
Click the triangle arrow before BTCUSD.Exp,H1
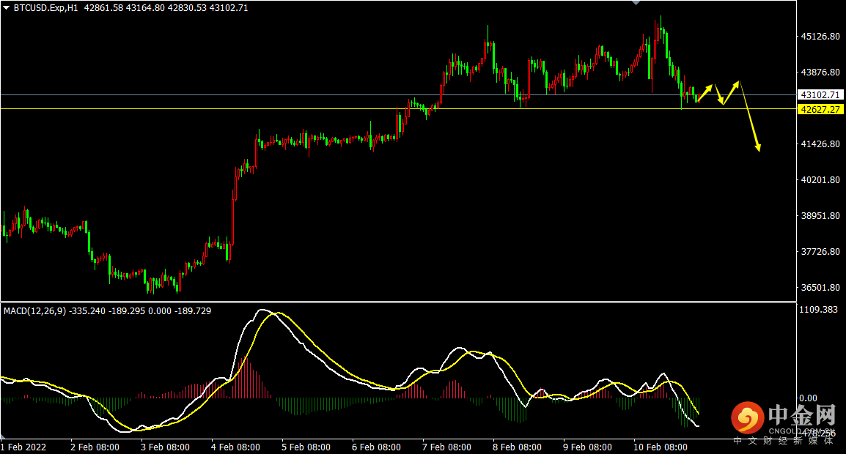(x=7, y=8)
